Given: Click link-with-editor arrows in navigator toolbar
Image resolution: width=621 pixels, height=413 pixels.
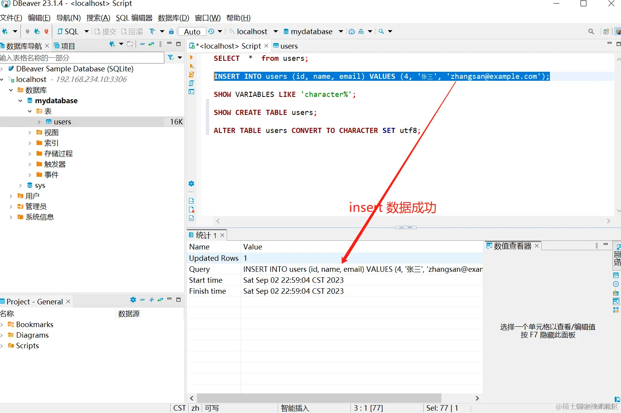Looking at the screenshot, I should (x=151, y=44).
